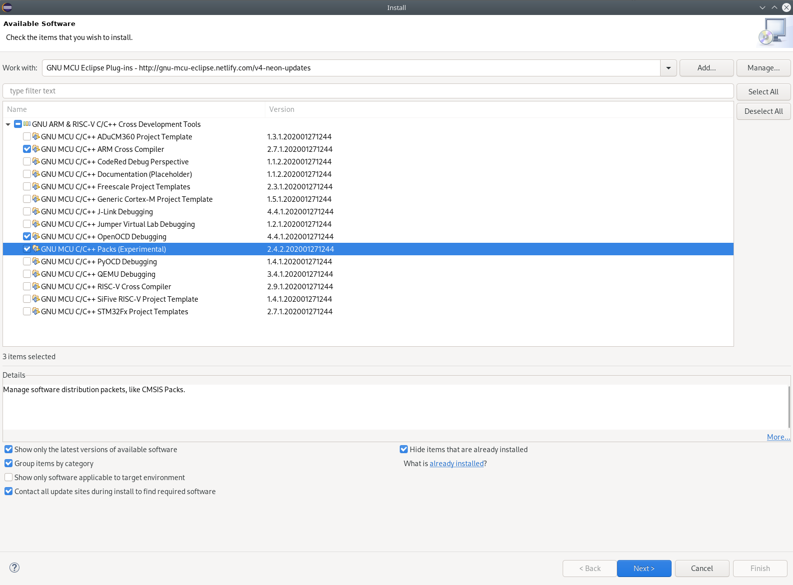Select version 1.2.1.202001271244 cell
This screenshot has height=585, width=793.
(299, 224)
